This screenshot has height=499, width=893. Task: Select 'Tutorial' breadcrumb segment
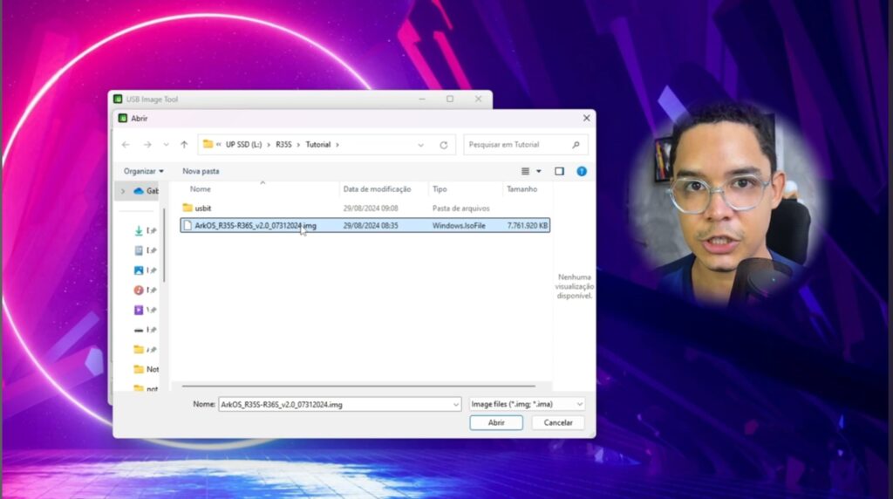(x=317, y=145)
